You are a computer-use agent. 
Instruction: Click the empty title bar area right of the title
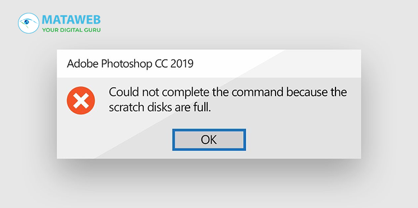pos(277,64)
